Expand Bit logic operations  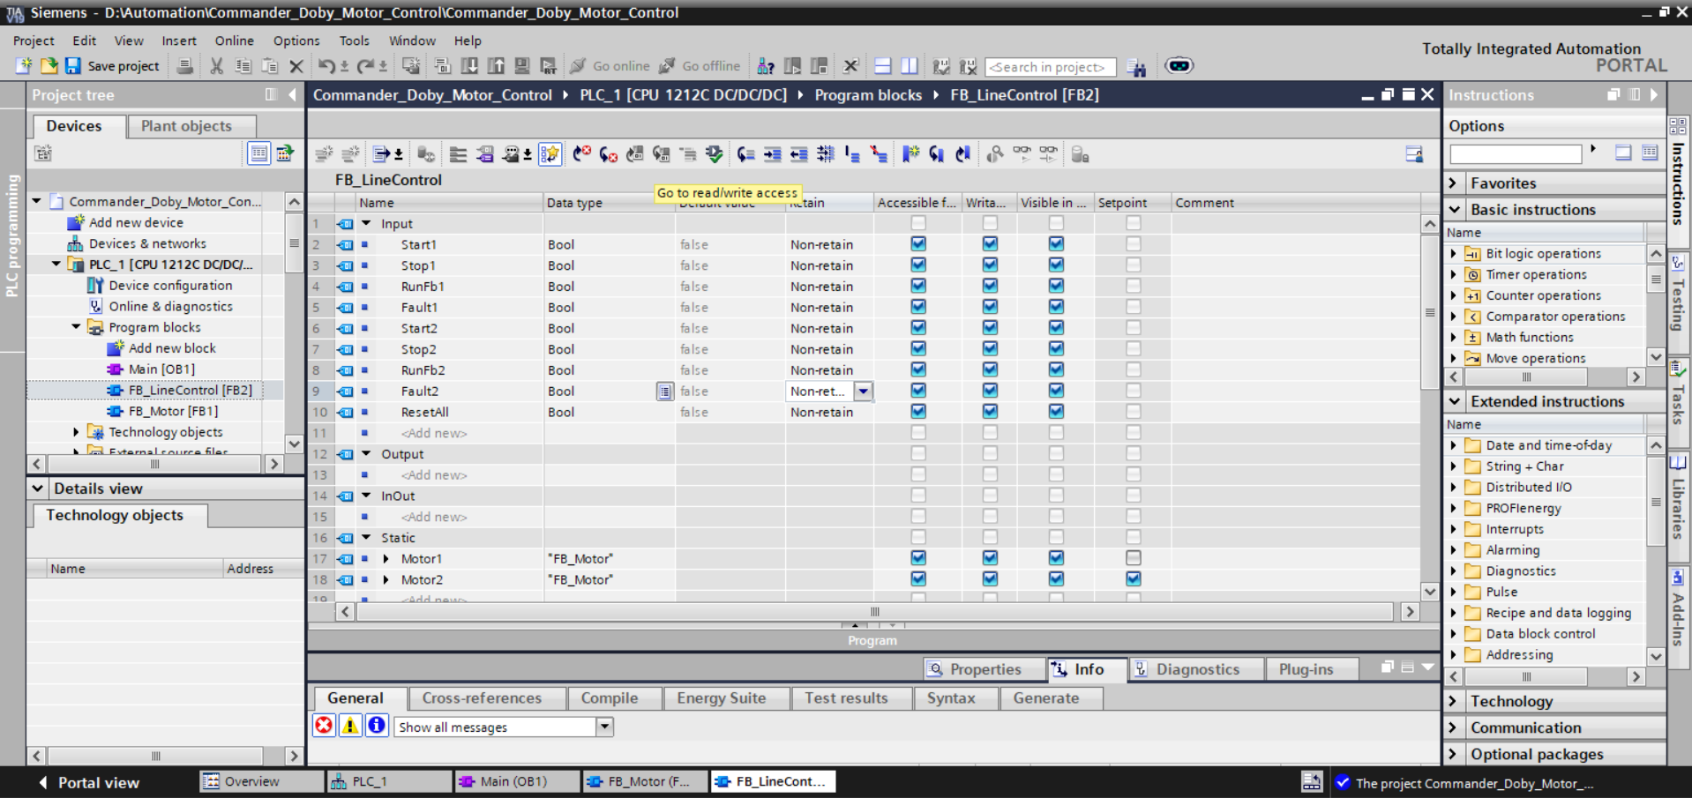[x=1454, y=254]
